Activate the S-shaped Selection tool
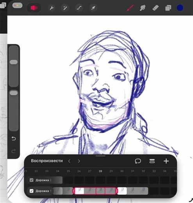 pyautogui.click(x=79, y=8)
